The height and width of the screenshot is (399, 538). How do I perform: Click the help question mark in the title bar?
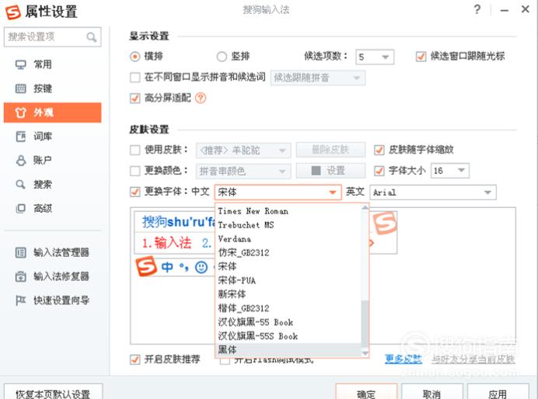pyautogui.click(x=477, y=9)
